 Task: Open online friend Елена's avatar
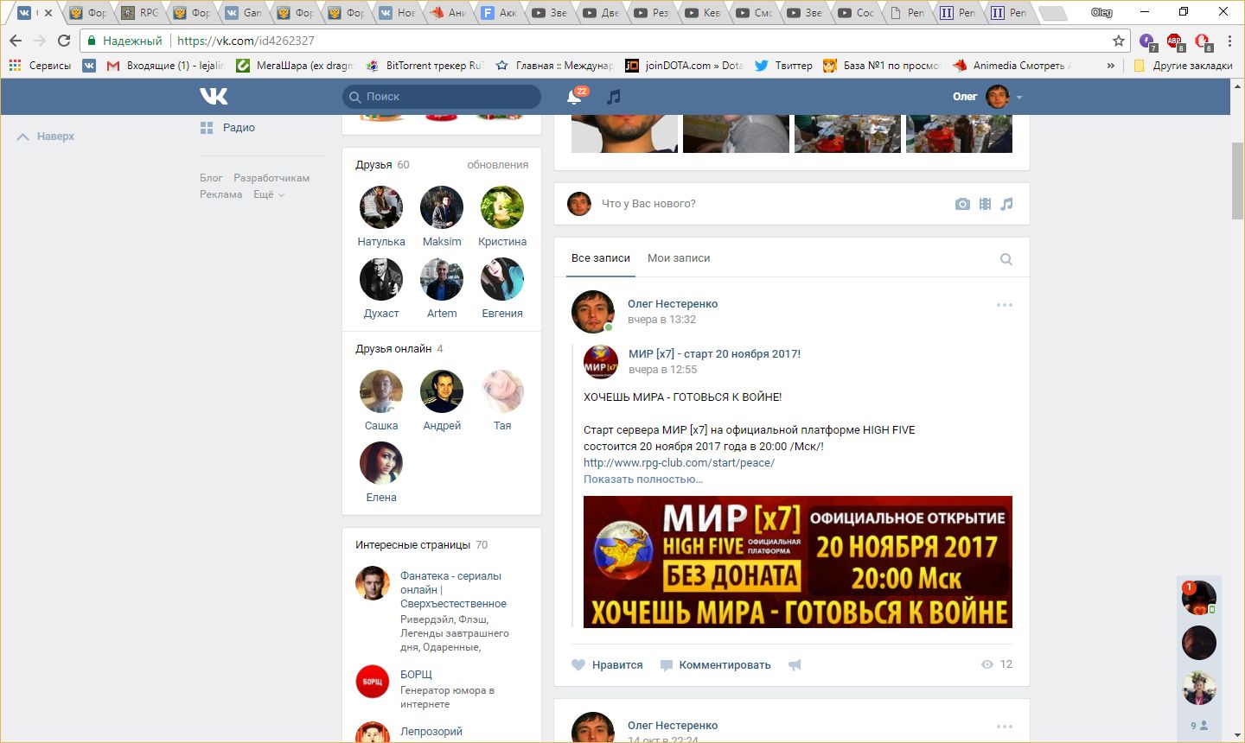pos(381,463)
